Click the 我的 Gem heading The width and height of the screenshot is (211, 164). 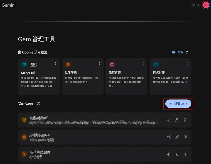[25, 104]
